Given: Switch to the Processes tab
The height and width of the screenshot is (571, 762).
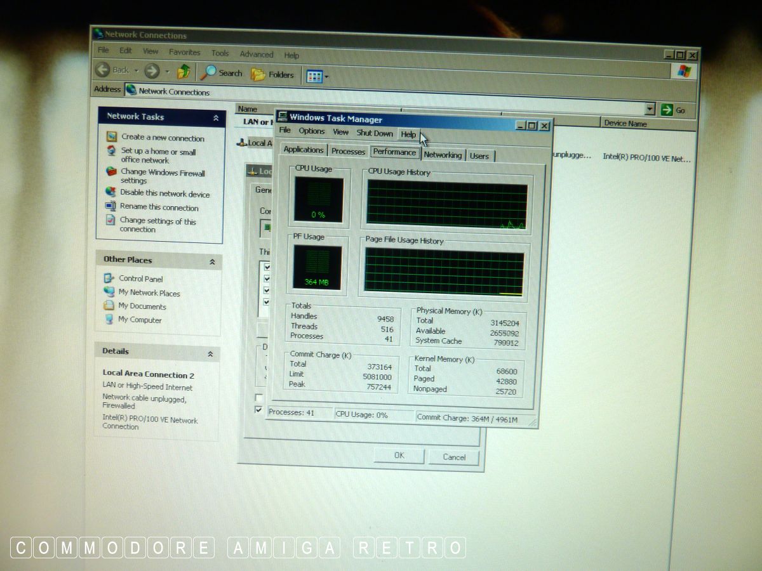Looking at the screenshot, I should point(348,151).
